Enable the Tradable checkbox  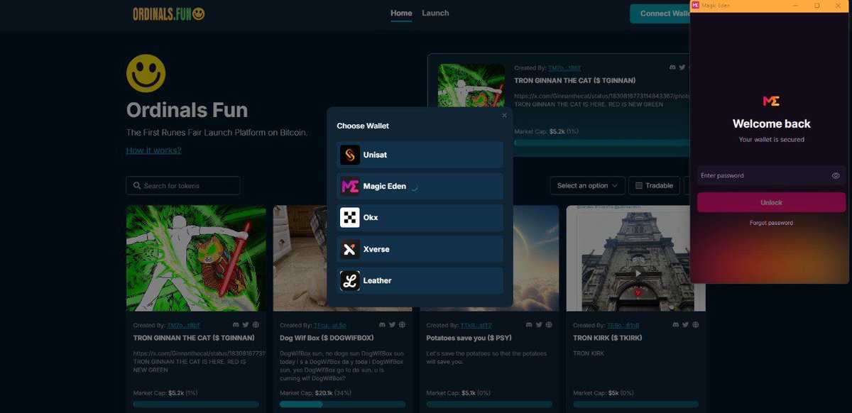point(639,186)
